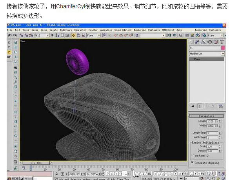
Task: Activate the Rotate tool icon
Action: point(78,35)
